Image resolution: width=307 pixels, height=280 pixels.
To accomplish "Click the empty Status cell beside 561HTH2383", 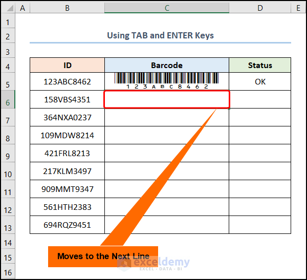I will 260,207.
